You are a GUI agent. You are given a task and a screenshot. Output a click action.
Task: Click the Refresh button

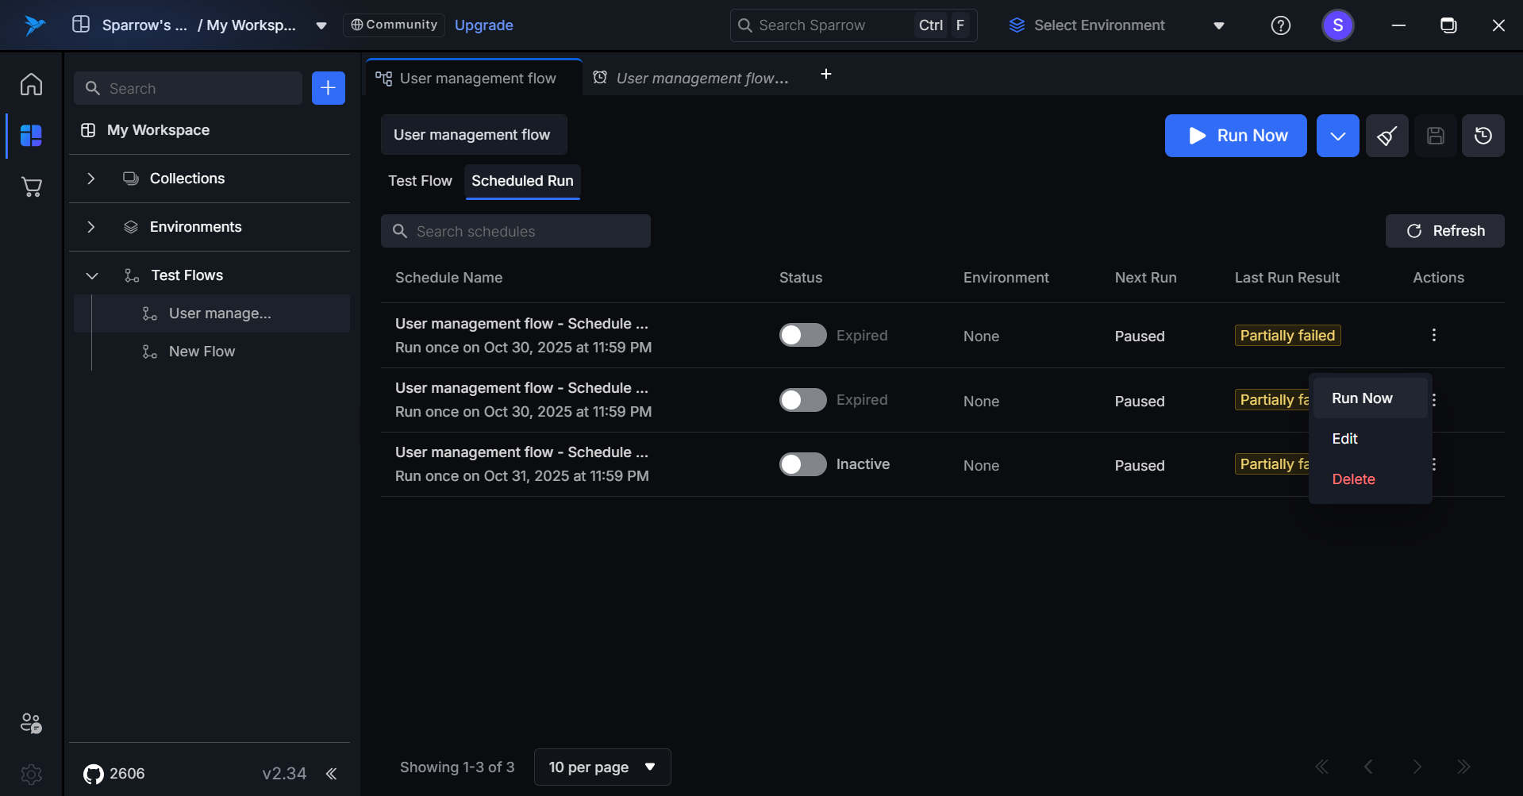1444,231
